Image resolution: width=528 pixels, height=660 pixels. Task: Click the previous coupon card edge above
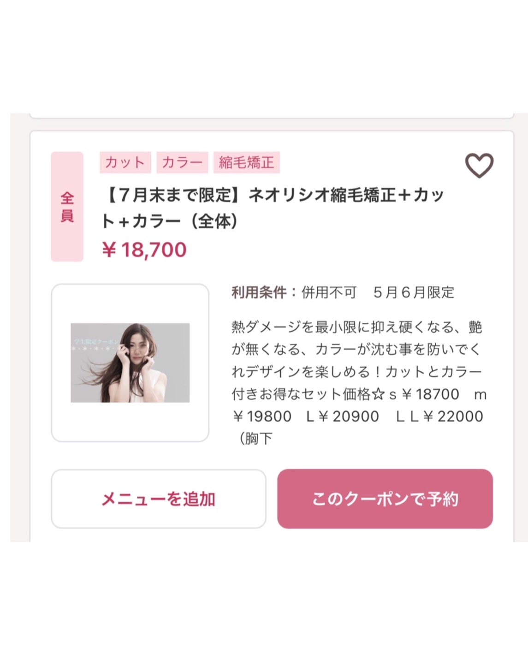point(272,116)
